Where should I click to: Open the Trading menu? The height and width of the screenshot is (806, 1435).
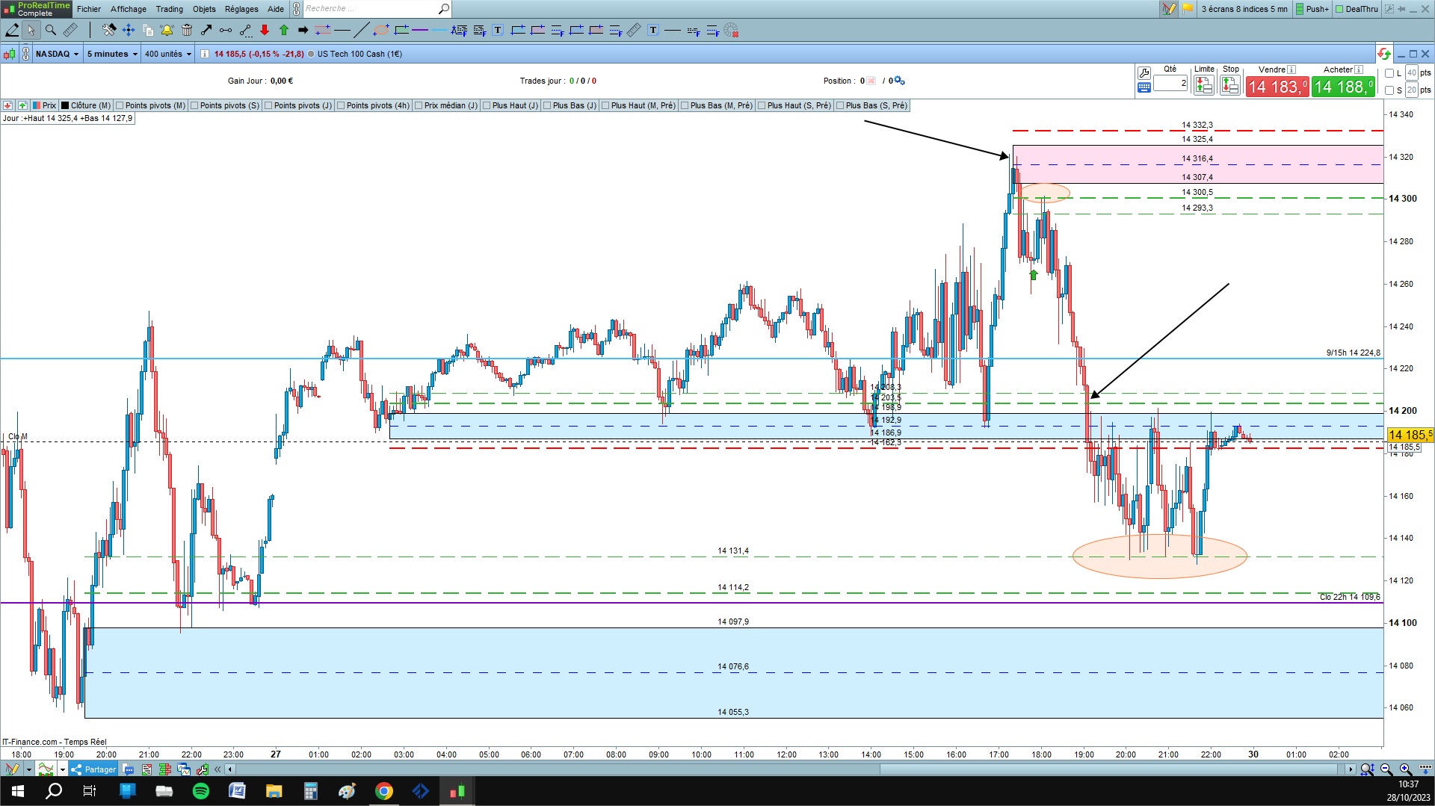point(170,9)
